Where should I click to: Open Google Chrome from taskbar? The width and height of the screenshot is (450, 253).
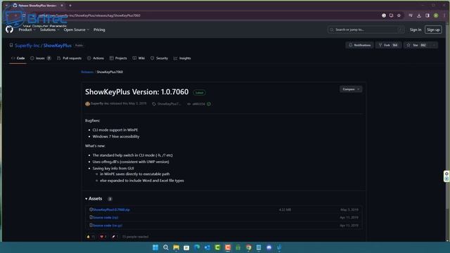[248, 247]
